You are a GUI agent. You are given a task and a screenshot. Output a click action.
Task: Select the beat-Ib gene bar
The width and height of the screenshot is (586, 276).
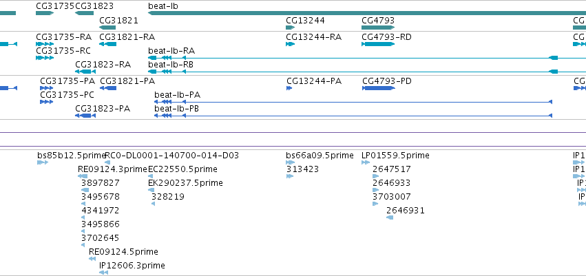click(x=367, y=13)
